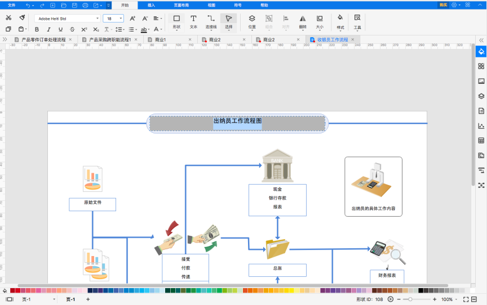Image resolution: width=487 pixels, height=305 pixels.
Task: Activate the Connector line tool
Action: (x=211, y=23)
